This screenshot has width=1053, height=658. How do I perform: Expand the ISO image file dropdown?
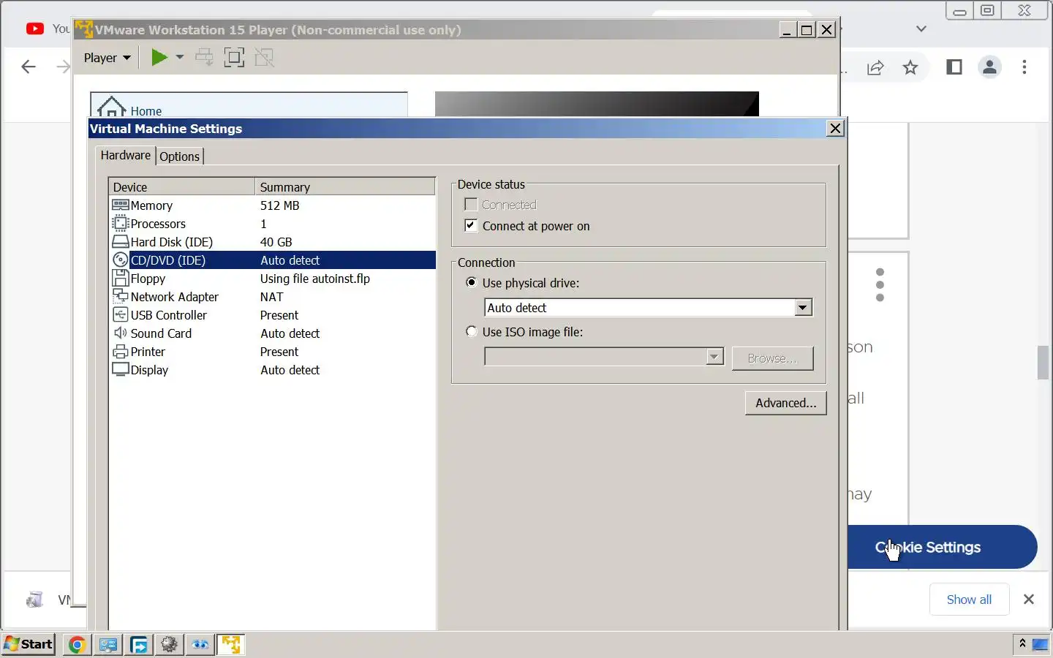point(714,357)
